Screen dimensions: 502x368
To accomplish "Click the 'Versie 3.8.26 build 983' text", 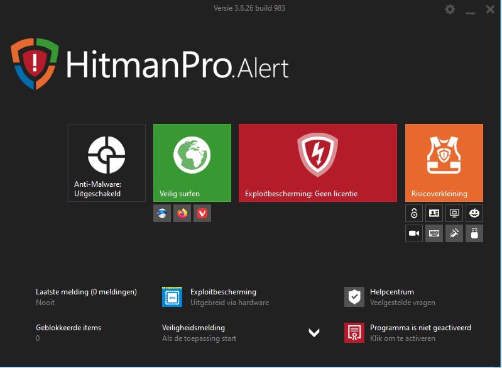I will click(249, 8).
